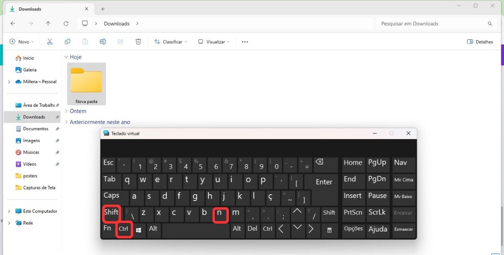Expand the Ontem group
The height and width of the screenshot is (255, 504).
point(66,111)
